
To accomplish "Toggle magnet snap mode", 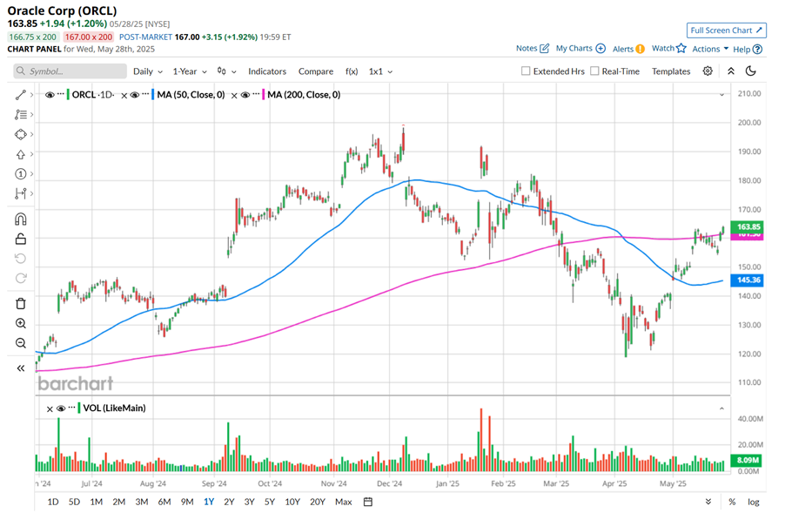I will (x=21, y=219).
